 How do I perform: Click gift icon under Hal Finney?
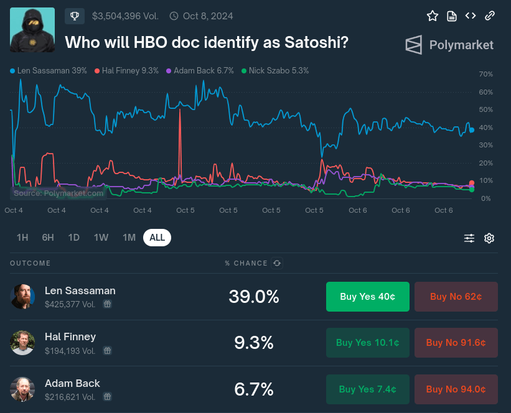click(107, 351)
